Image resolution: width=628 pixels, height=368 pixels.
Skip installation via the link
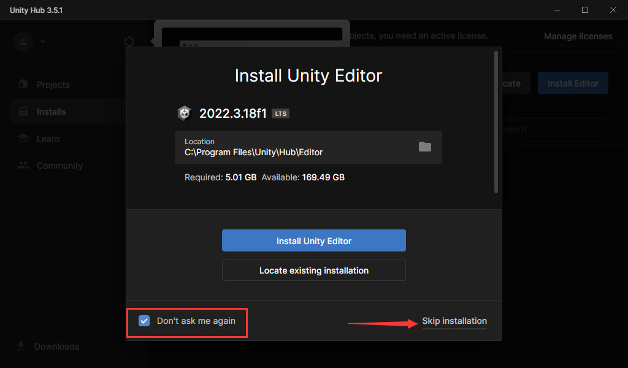coord(454,321)
